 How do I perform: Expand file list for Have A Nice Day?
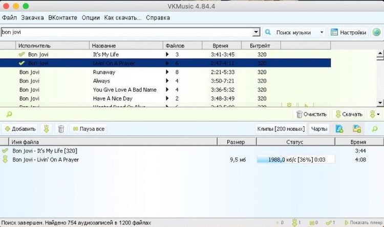point(167,98)
